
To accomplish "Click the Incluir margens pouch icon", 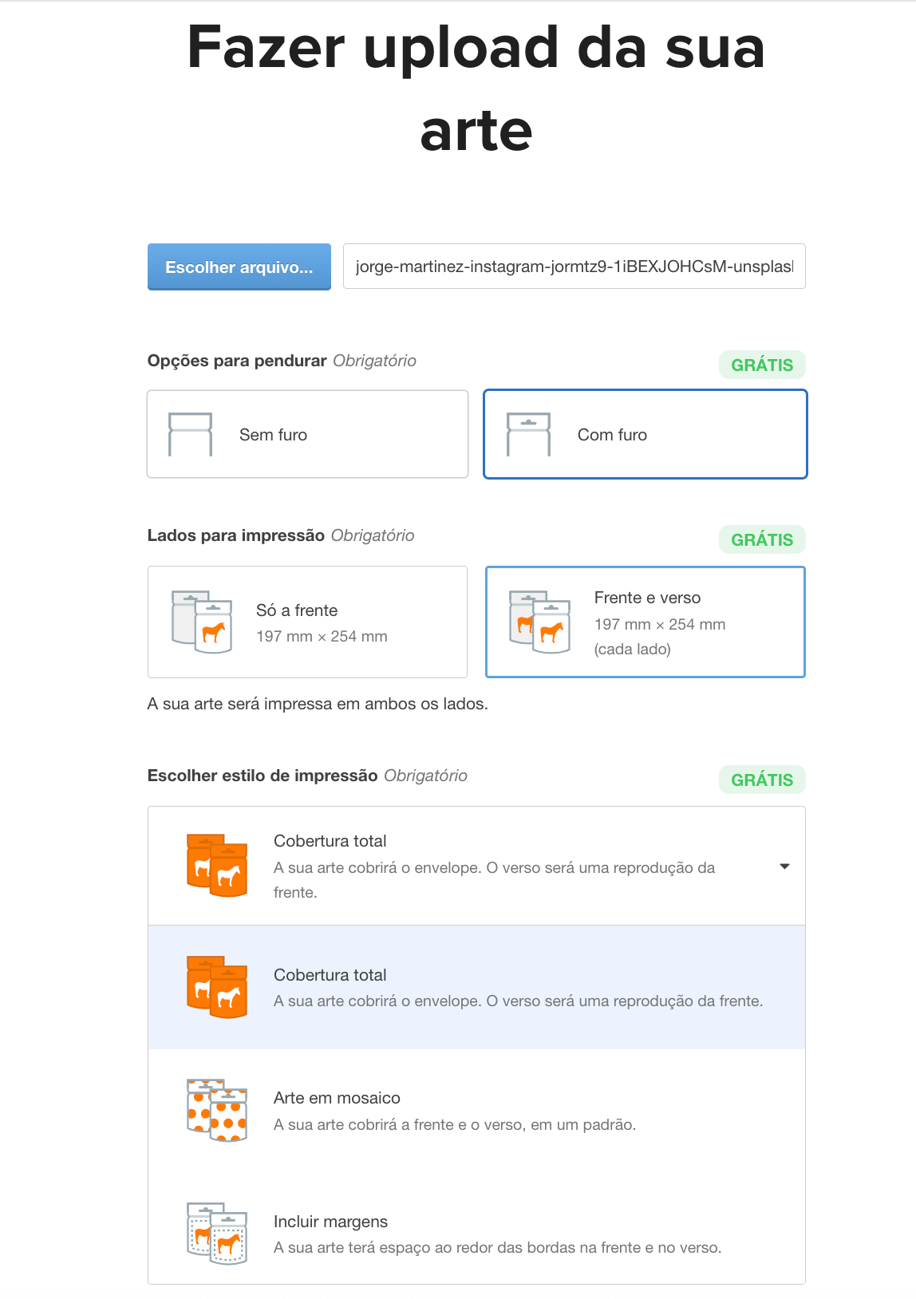I will [217, 1234].
